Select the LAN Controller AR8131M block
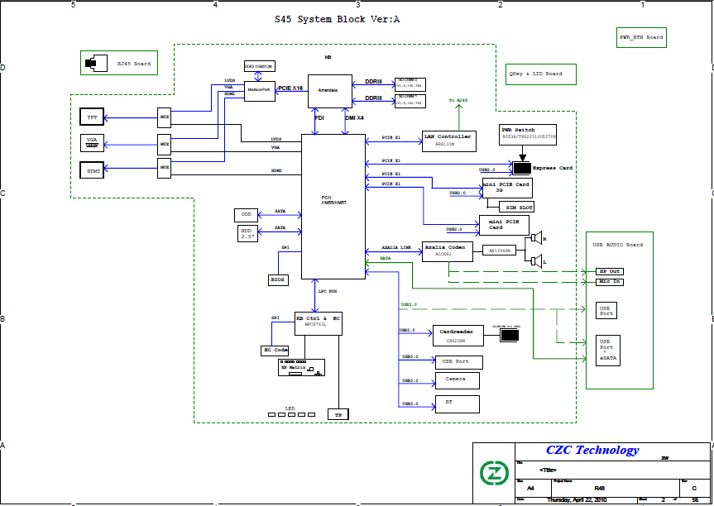Screen dimensions: 714x506 tap(449, 141)
